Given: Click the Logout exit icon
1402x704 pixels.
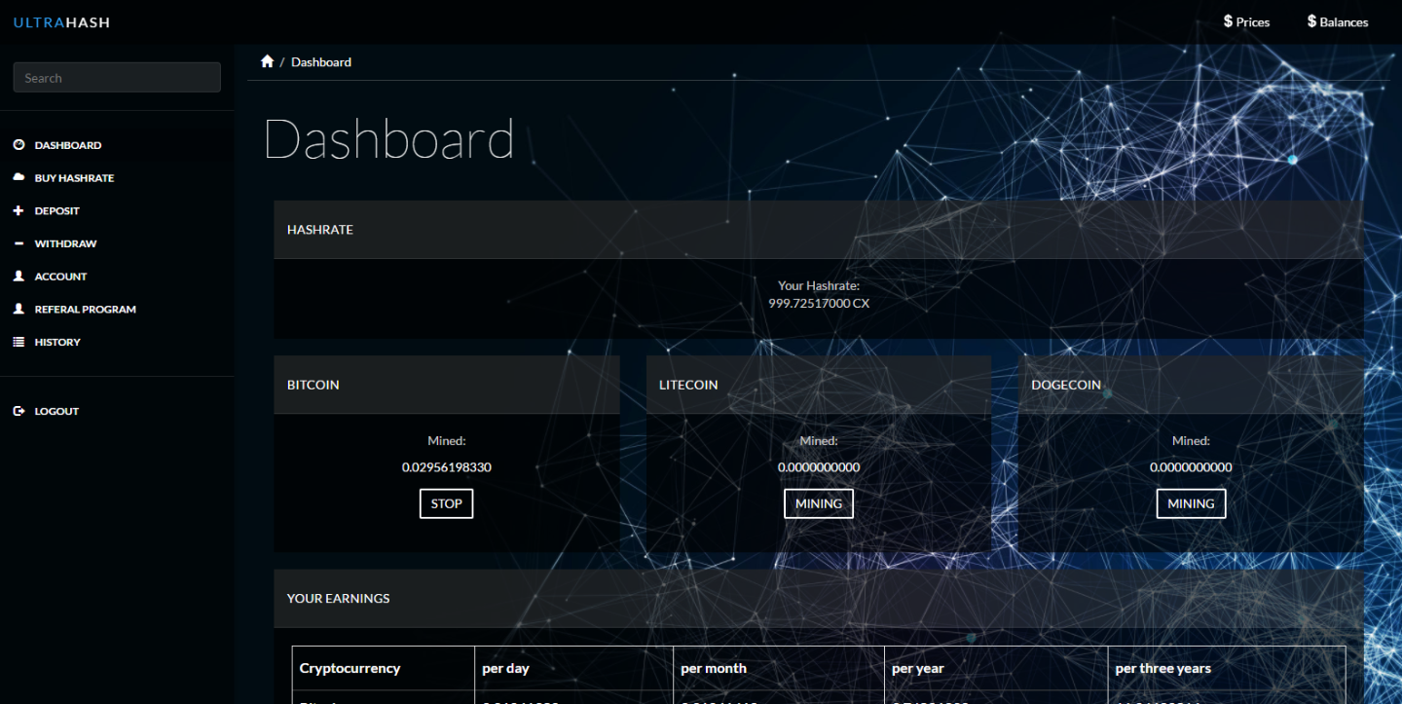Looking at the screenshot, I should (x=18, y=412).
